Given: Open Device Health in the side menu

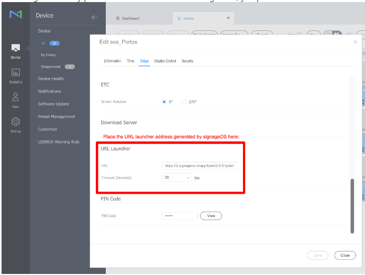Looking at the screenshot, I should tap(51, 79).
